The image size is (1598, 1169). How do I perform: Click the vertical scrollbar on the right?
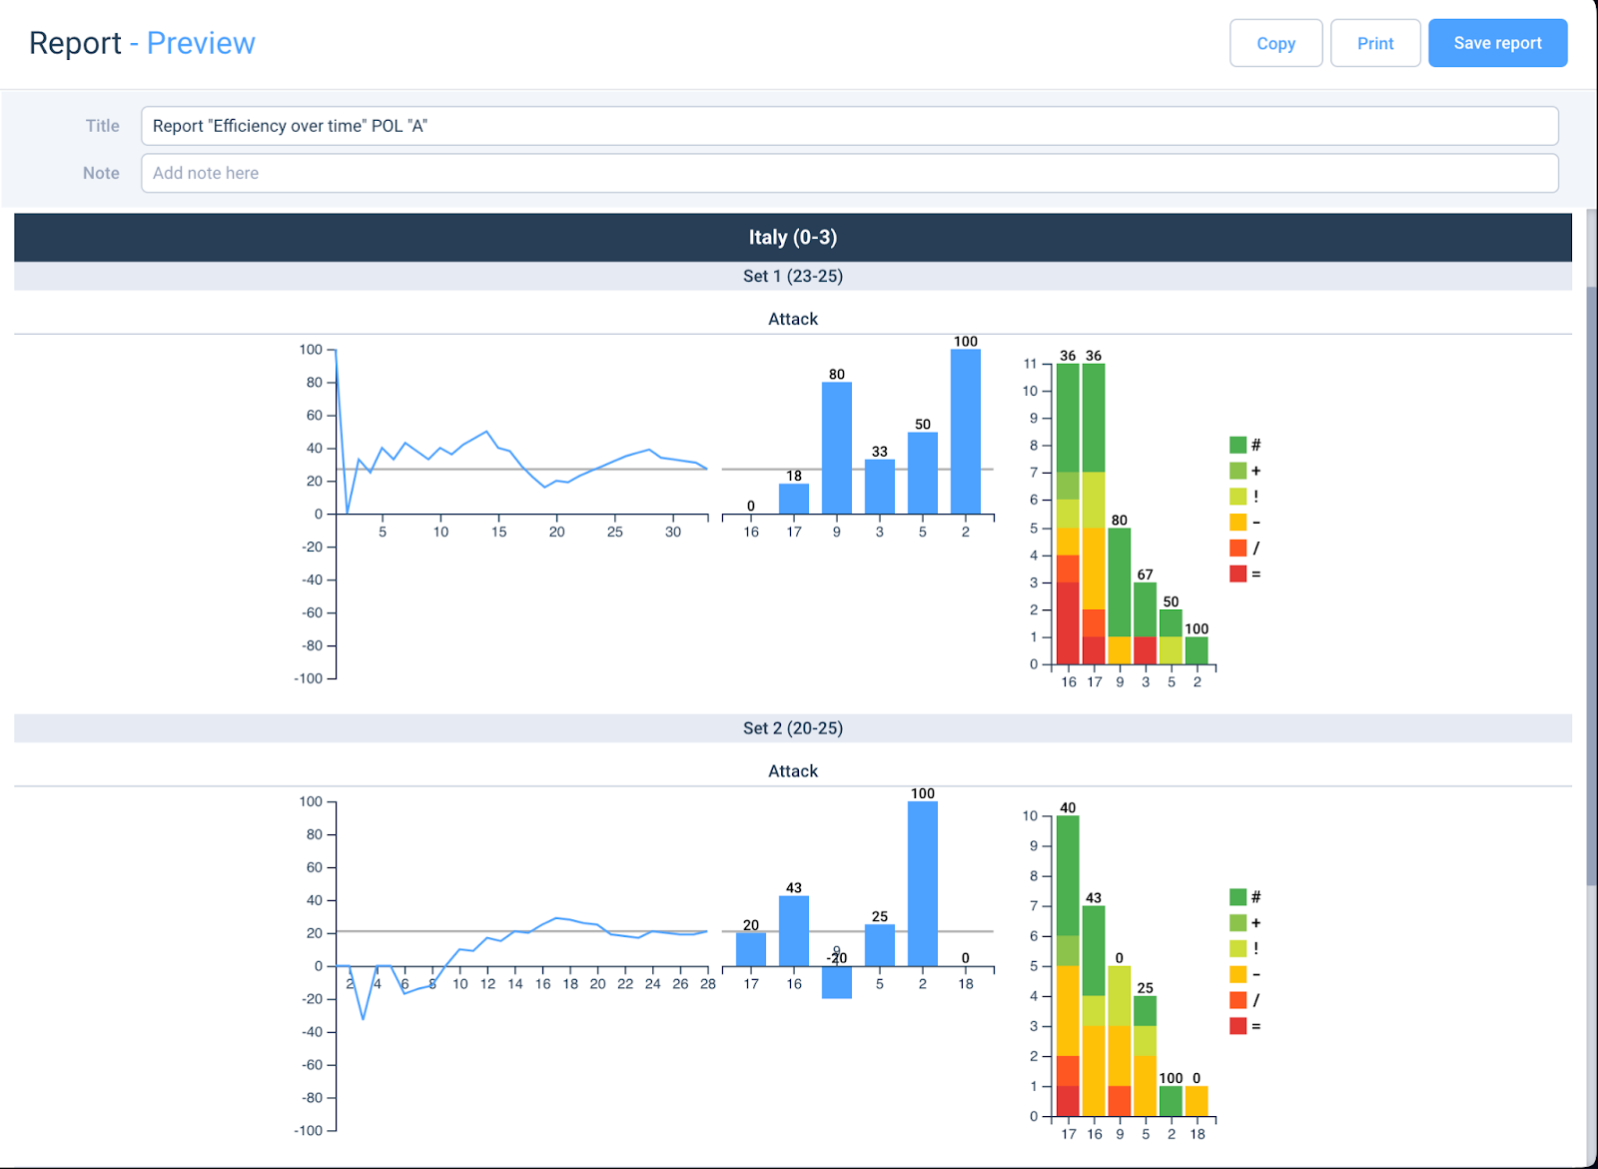tap(1591, 585)
